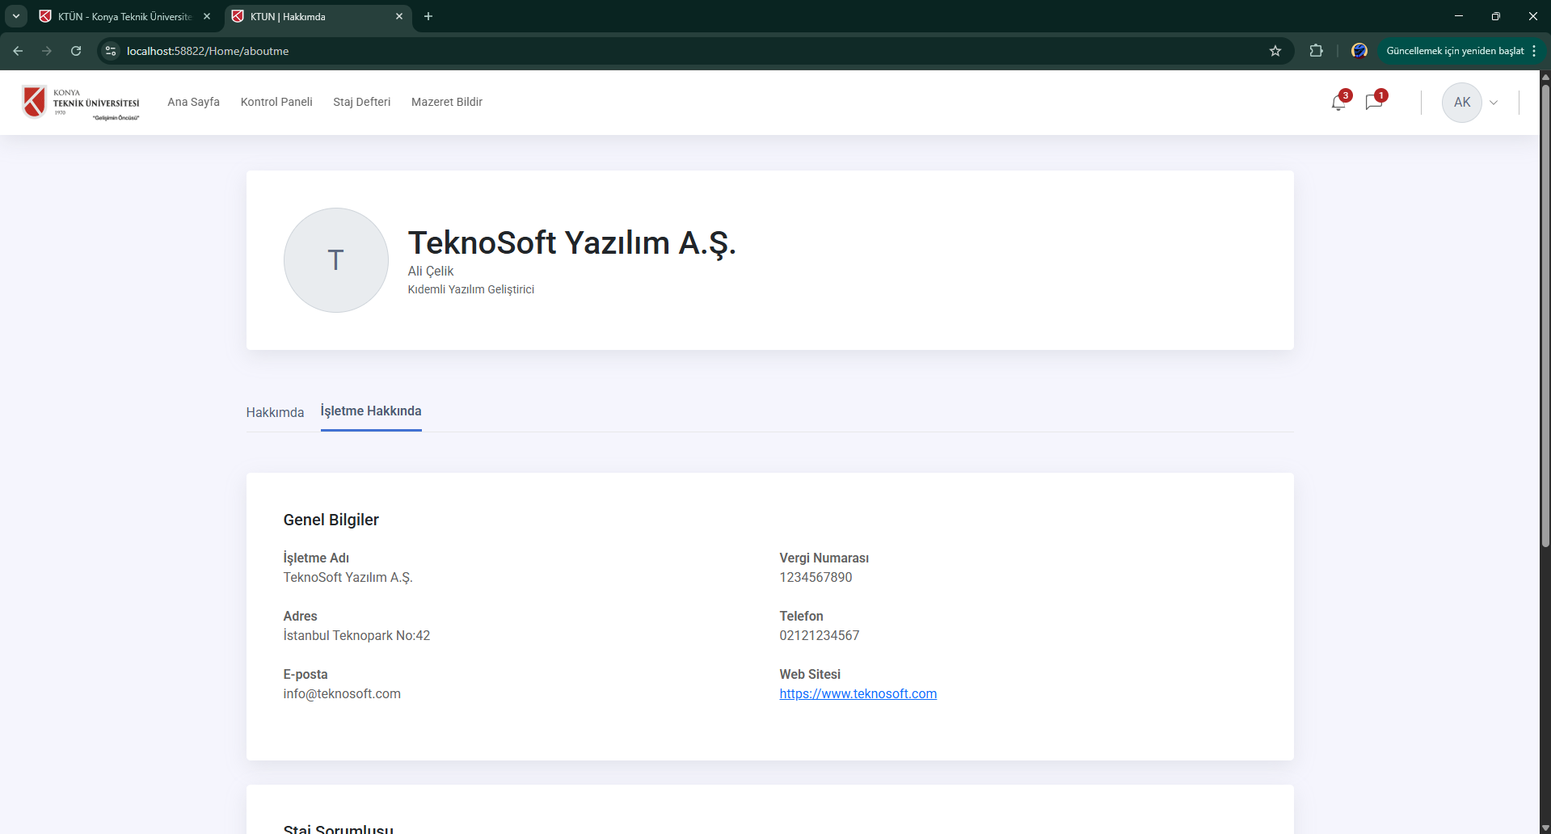Screen dimensions: 1551x834
Task: Open a new browser tab
Action: point(428,16)
